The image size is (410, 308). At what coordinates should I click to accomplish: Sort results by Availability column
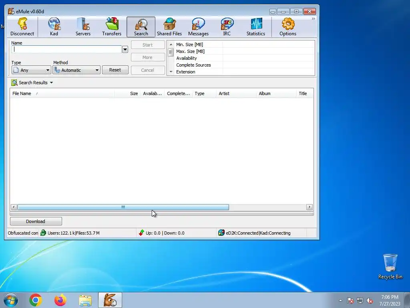coord(152,93)
